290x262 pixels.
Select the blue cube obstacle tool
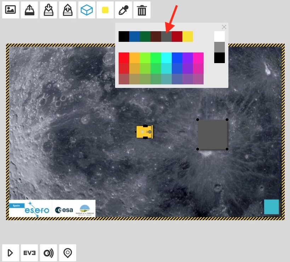86,10
